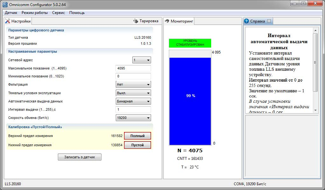The width and height of the screenshot is (325, 190).
Task: Click the Минимальное показание input field
Action: (133, 76)
